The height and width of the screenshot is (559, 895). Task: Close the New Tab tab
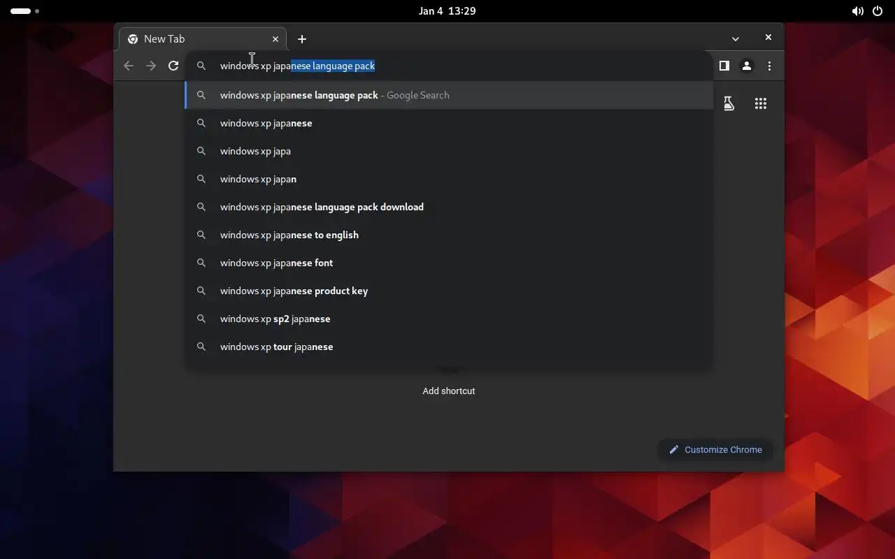[x=275, y=39]
